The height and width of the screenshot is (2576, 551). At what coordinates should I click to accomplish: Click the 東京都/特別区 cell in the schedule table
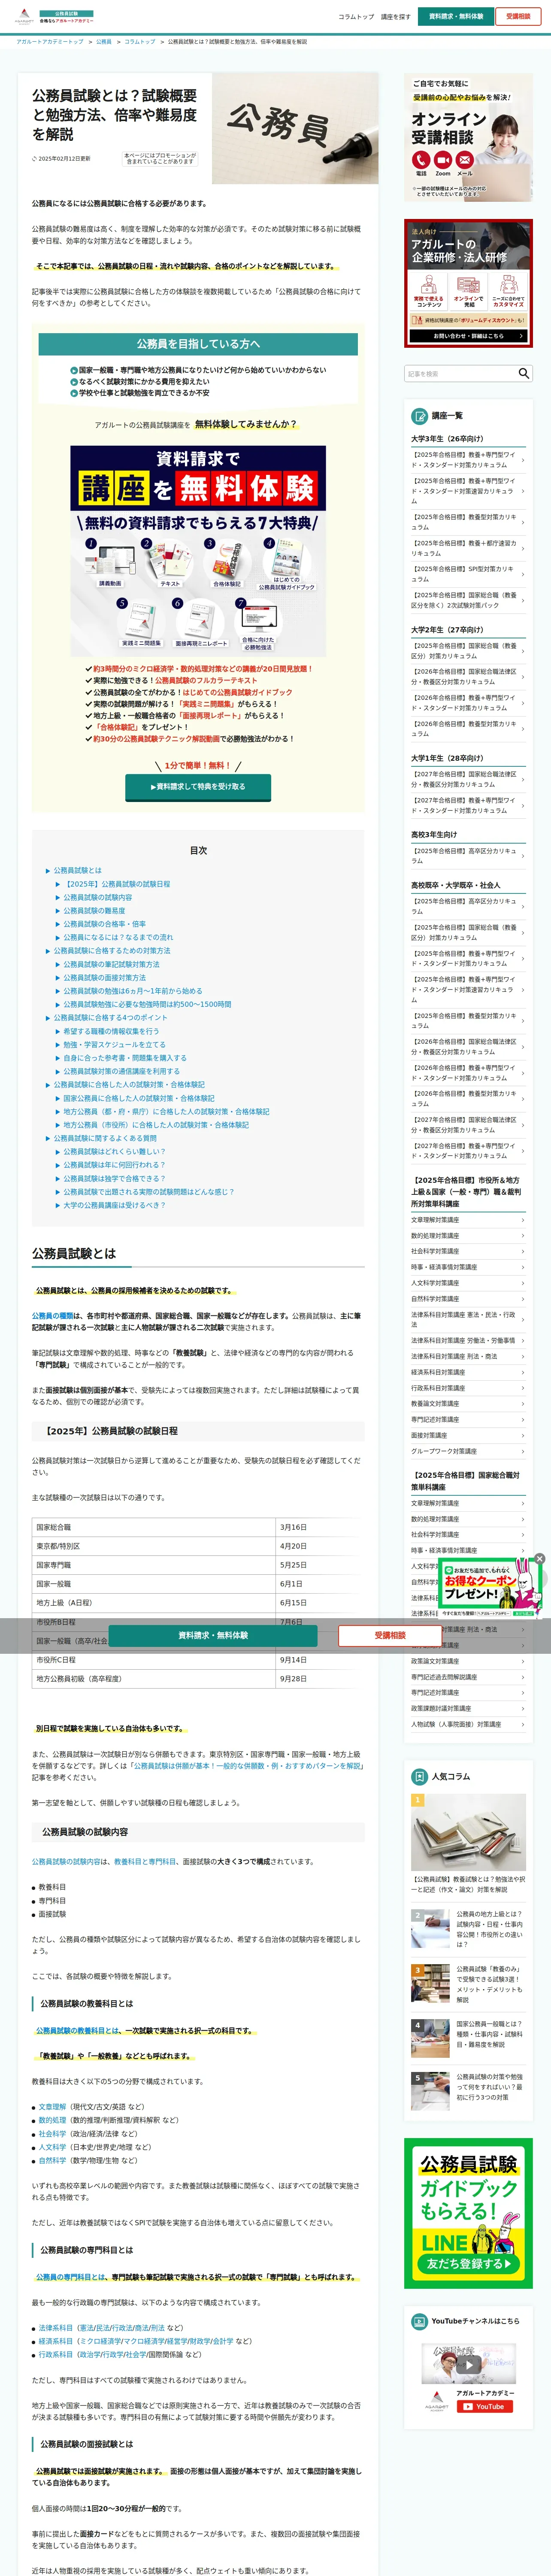coord(154,1547)
